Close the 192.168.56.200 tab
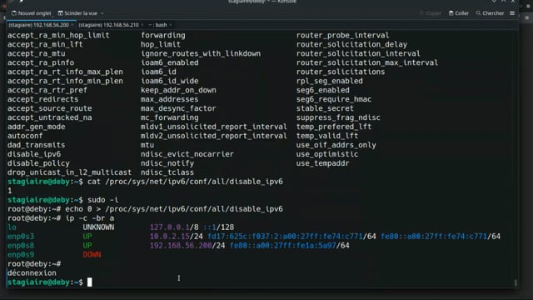This screenshot has height=300, width=533. (72, 25)
